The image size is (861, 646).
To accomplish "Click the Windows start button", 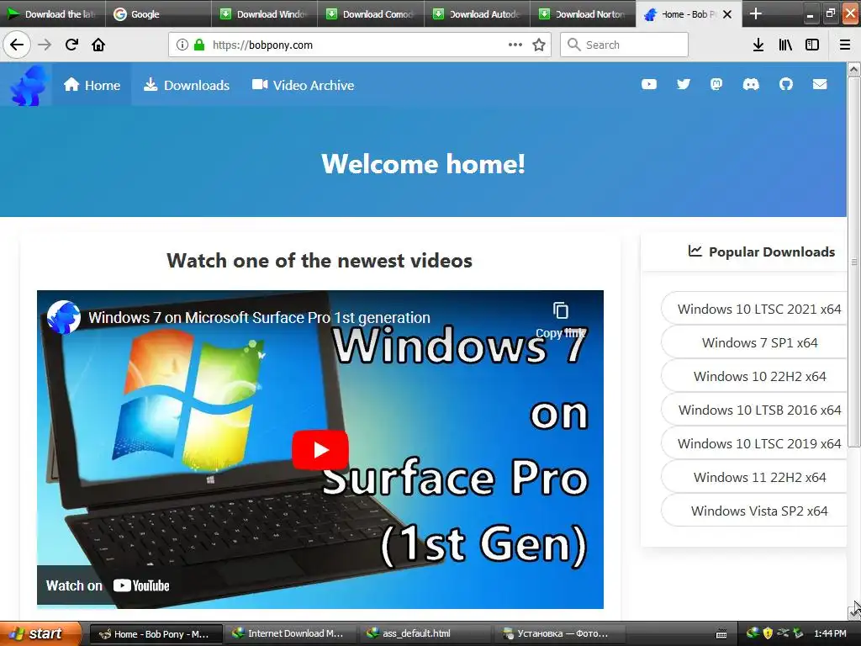I will tap(40, 633).
